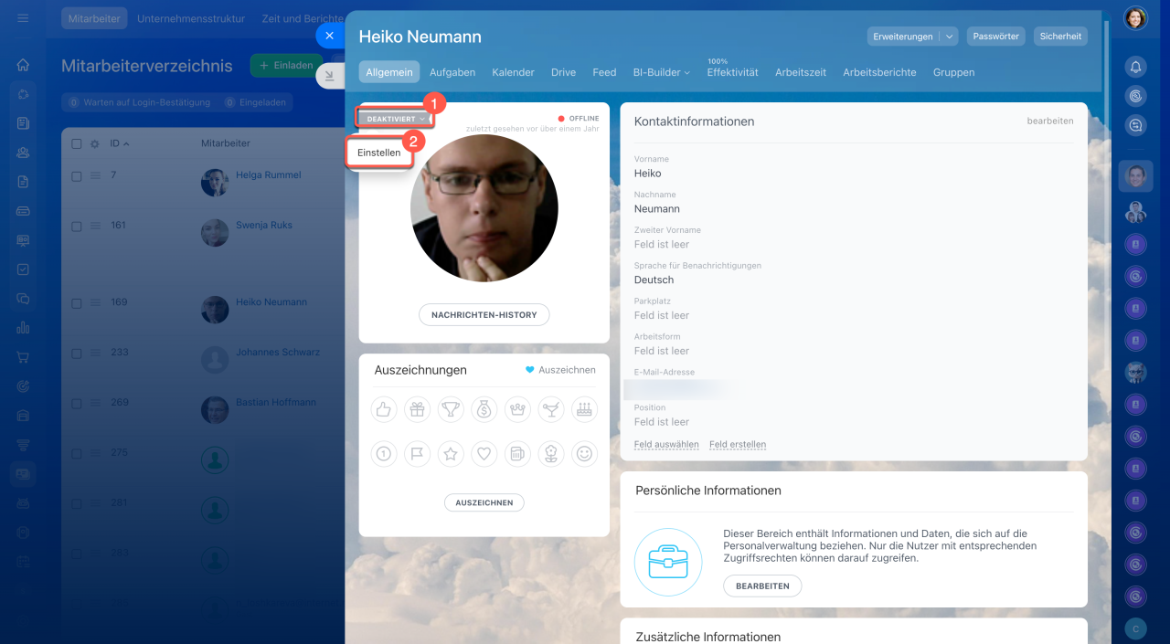Viewport: 1170px width, 644px height.
Task: Open the BI-Builder dropdown menu
Action: coord(661,72)
